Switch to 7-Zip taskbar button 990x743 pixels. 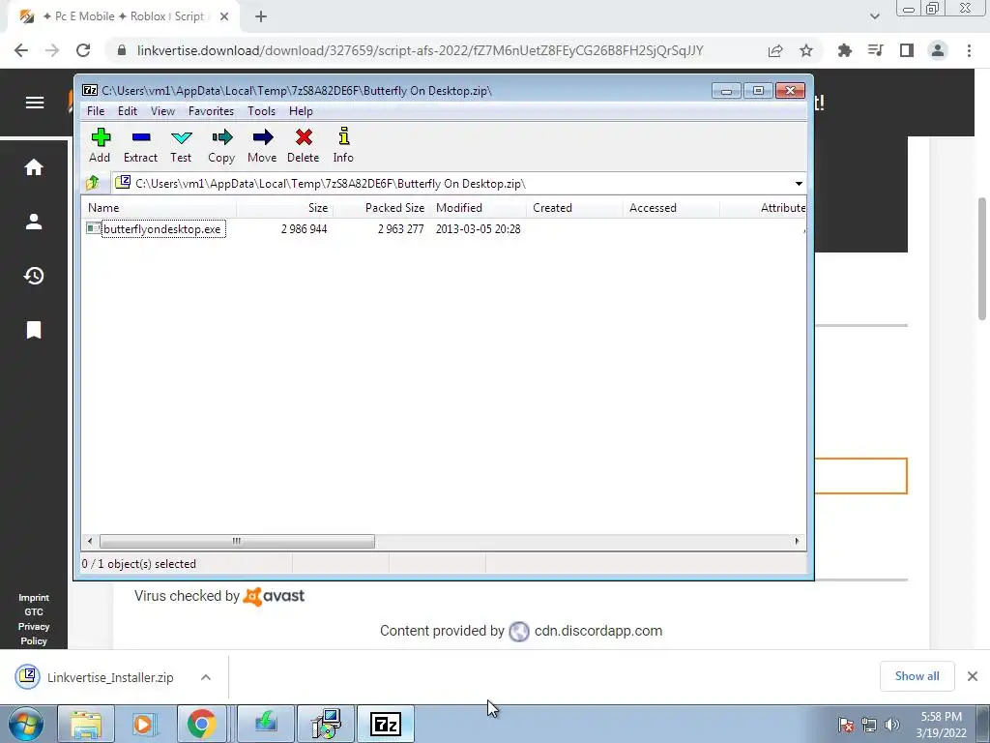coord(386,724)
